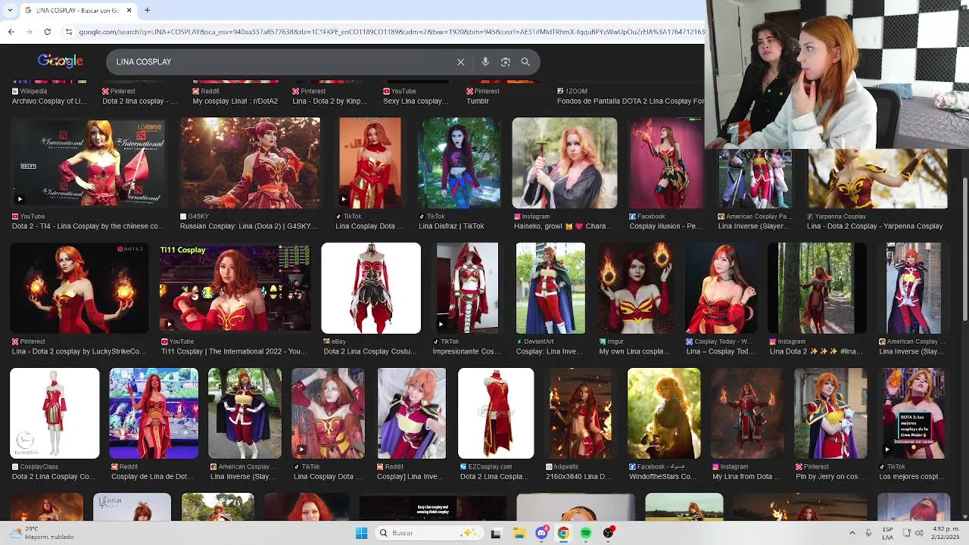Viewport: 969px width, 545px height.
Task: Open TI11 Cosplay YouTube thumbnail
Action: click(x=235, y=288)
